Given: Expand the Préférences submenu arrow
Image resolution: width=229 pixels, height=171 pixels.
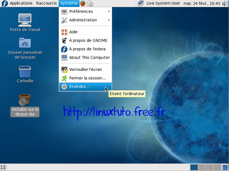Looking at the screenshot, I should pos(109,11).
